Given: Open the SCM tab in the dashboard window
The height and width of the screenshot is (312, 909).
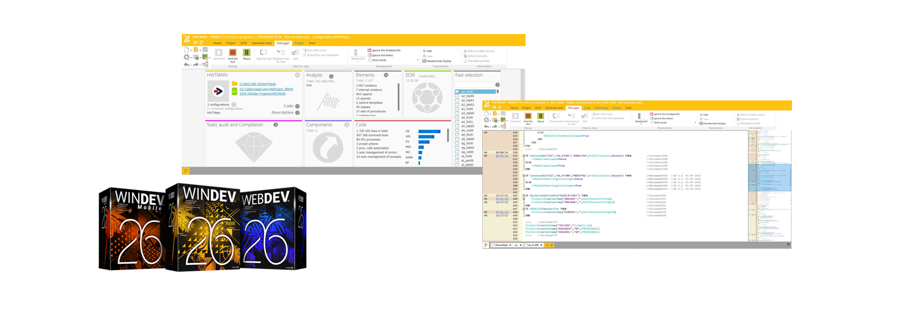Looking at the screenshot, I should [x=243, y=43].
